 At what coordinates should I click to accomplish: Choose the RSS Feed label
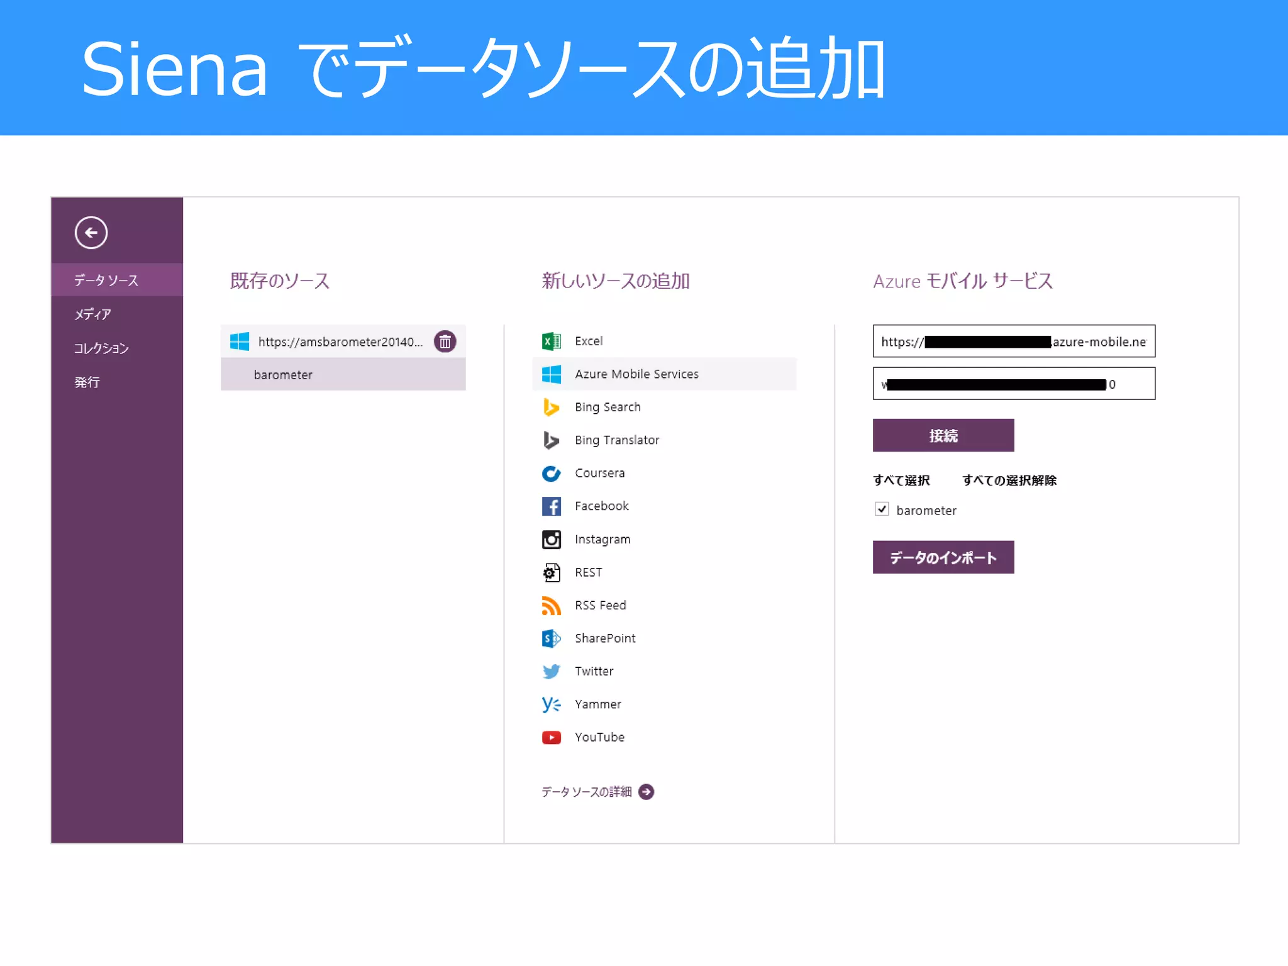(x=600, y=605)
